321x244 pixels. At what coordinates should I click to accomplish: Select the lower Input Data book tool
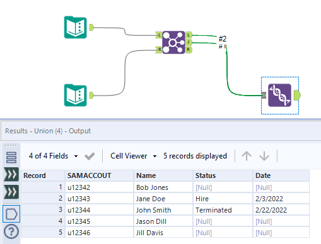[76, 95]
